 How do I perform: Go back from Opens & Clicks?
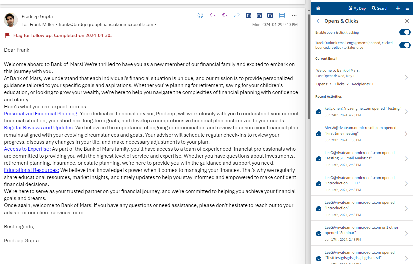pos(318,21)
